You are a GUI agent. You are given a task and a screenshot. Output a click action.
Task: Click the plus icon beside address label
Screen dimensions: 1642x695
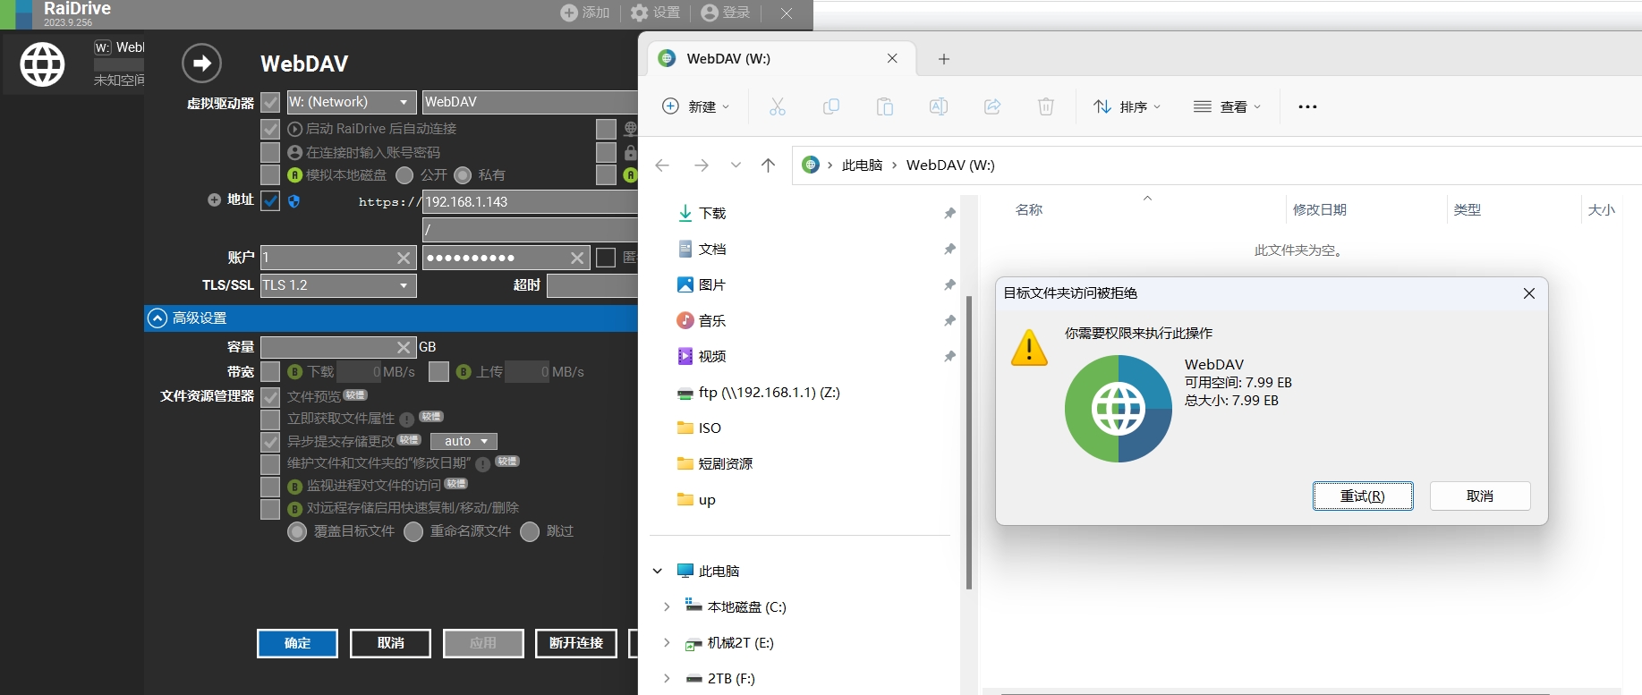click(x=214, y=199)
